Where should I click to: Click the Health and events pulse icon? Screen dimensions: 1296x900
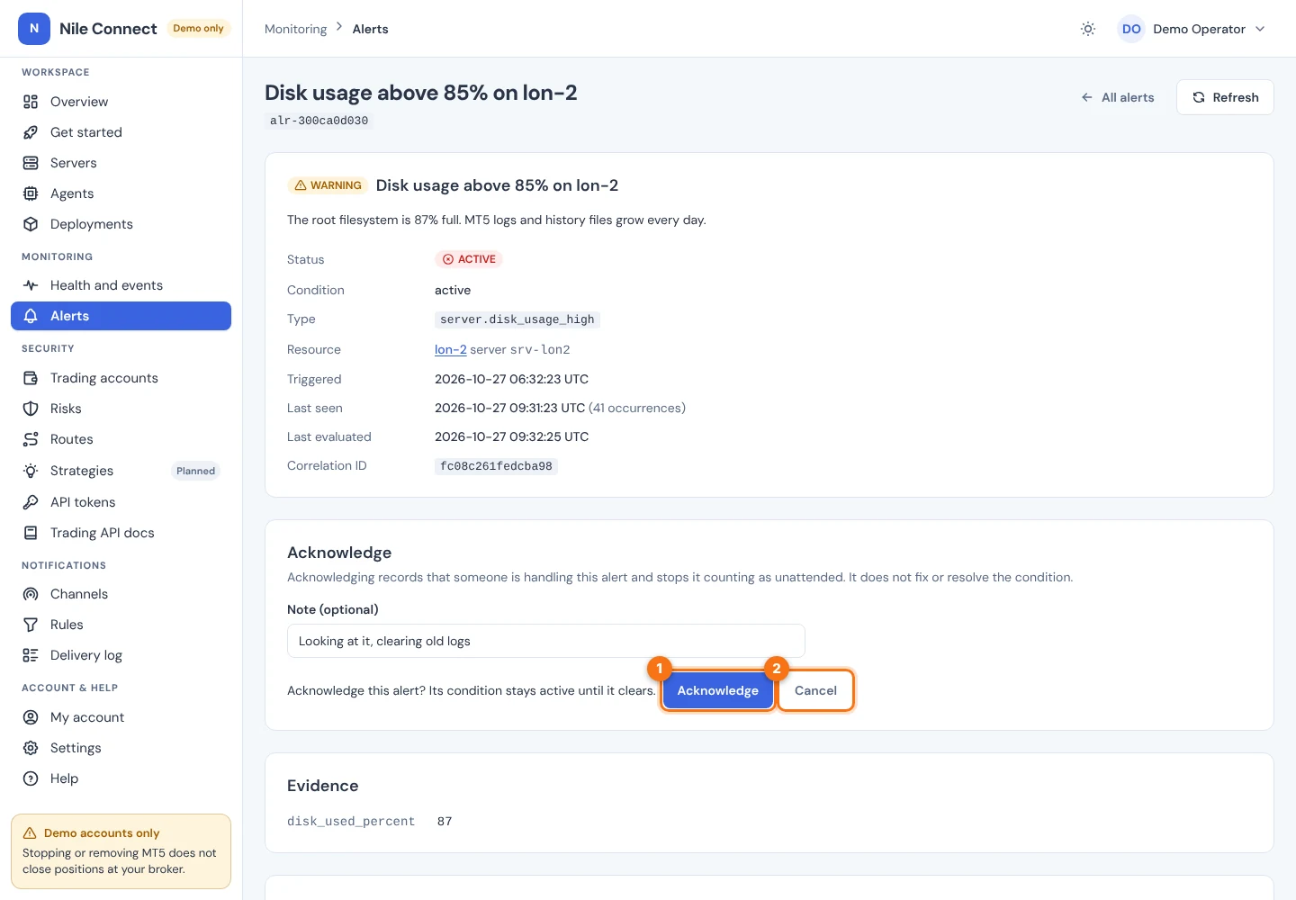point(31,285)
